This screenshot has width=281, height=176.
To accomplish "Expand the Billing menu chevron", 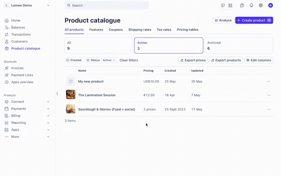I will pos(48,116).
